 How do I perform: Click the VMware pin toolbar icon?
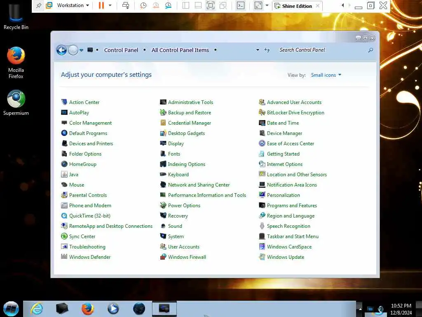[x=38, y=5]
